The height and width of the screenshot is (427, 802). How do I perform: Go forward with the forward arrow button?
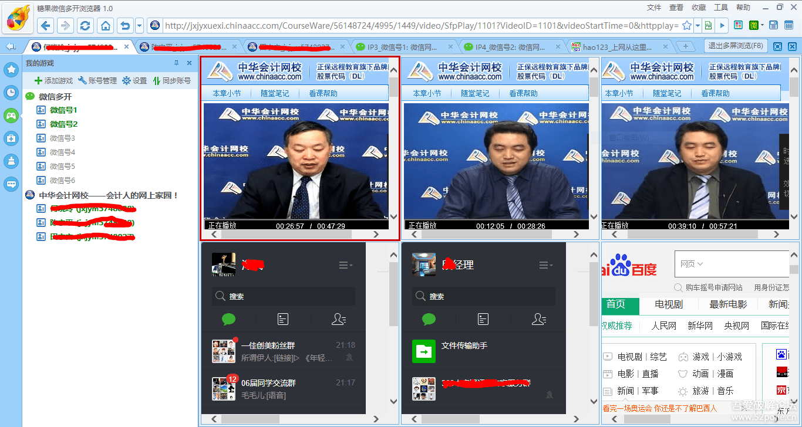[x=65, y=25]
